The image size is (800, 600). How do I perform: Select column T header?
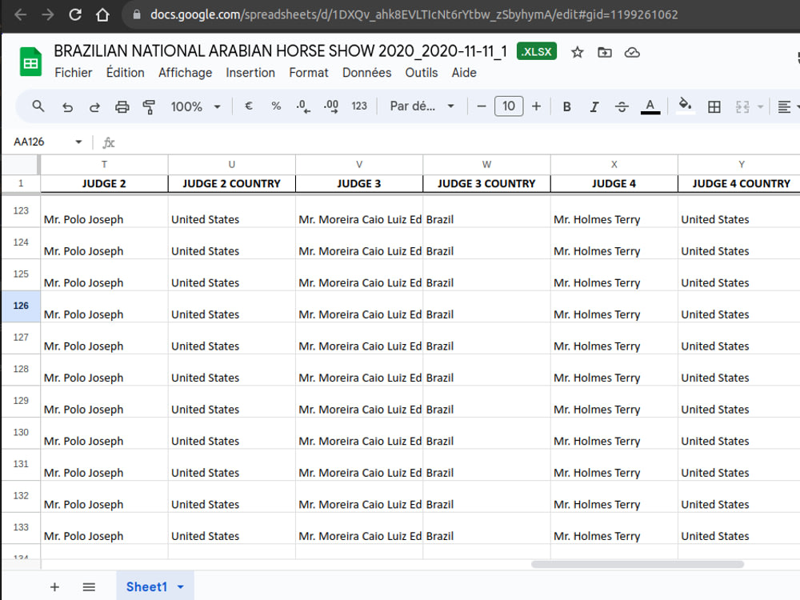click(104, 164)
